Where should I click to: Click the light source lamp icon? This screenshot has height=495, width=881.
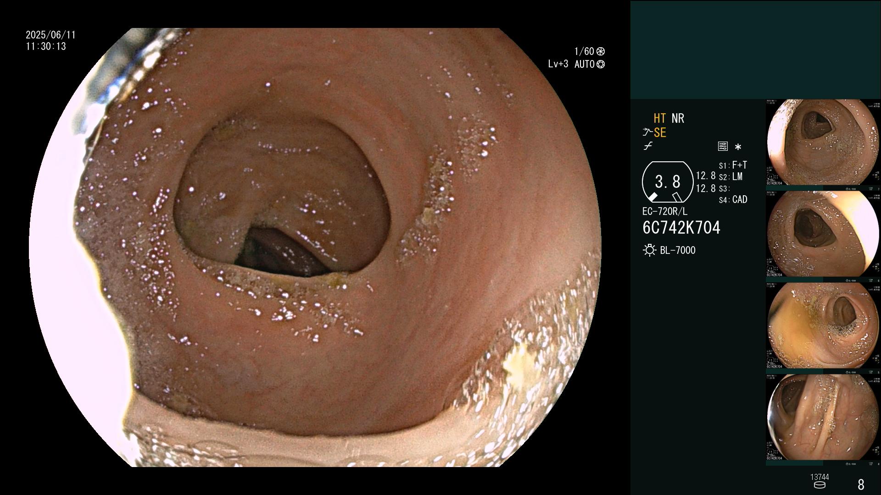click(649, 250)
